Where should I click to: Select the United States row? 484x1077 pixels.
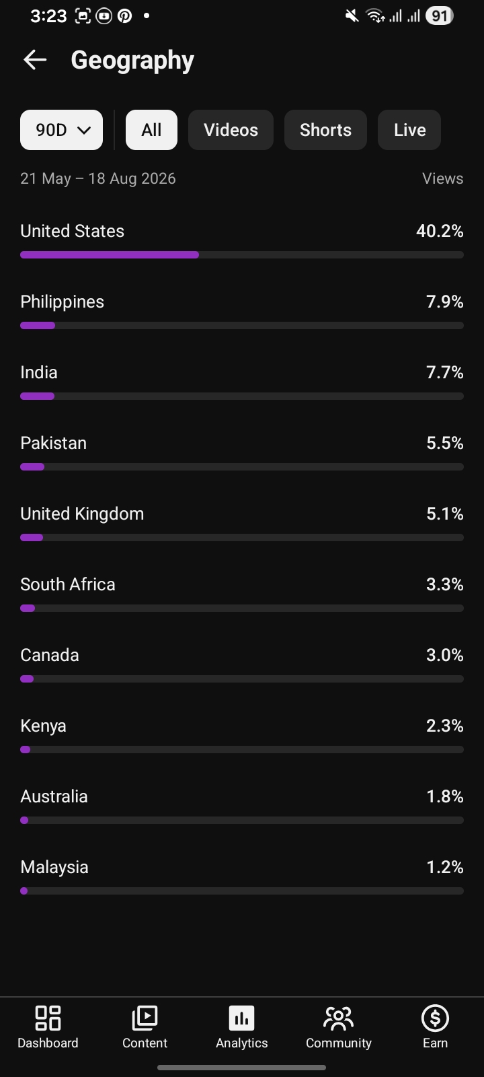click(242, 240)
